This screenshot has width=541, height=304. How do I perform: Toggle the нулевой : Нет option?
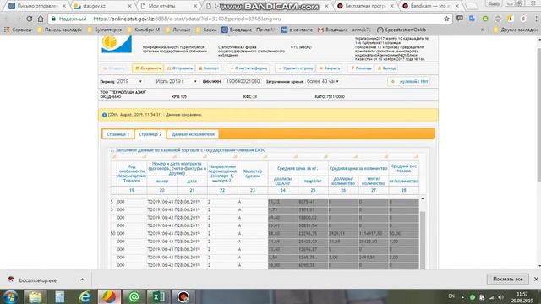(409, 82)
